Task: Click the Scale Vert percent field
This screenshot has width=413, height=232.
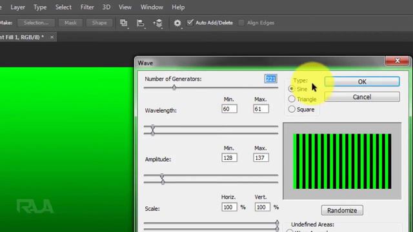Action: point(263,208)
